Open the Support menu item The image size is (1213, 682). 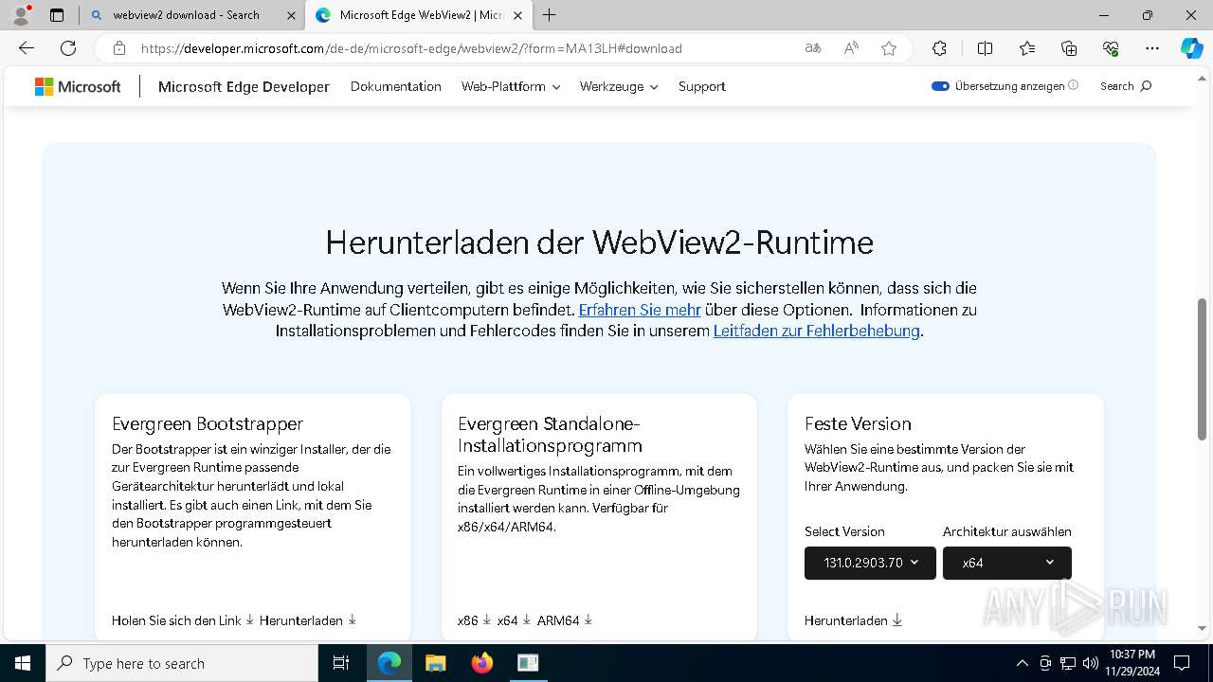coord(702,86)
